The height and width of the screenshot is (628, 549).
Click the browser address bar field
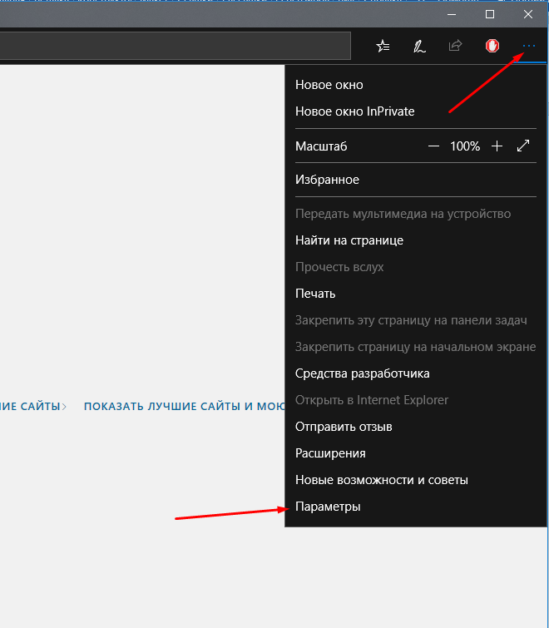(x=176, y=46)
